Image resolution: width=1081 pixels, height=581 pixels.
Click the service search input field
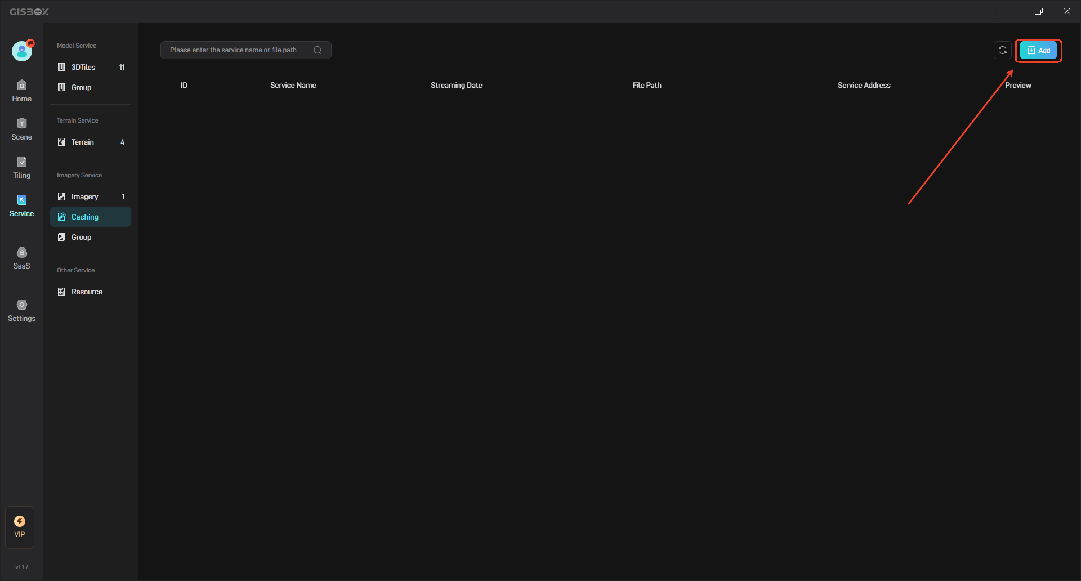coord(245,50)
